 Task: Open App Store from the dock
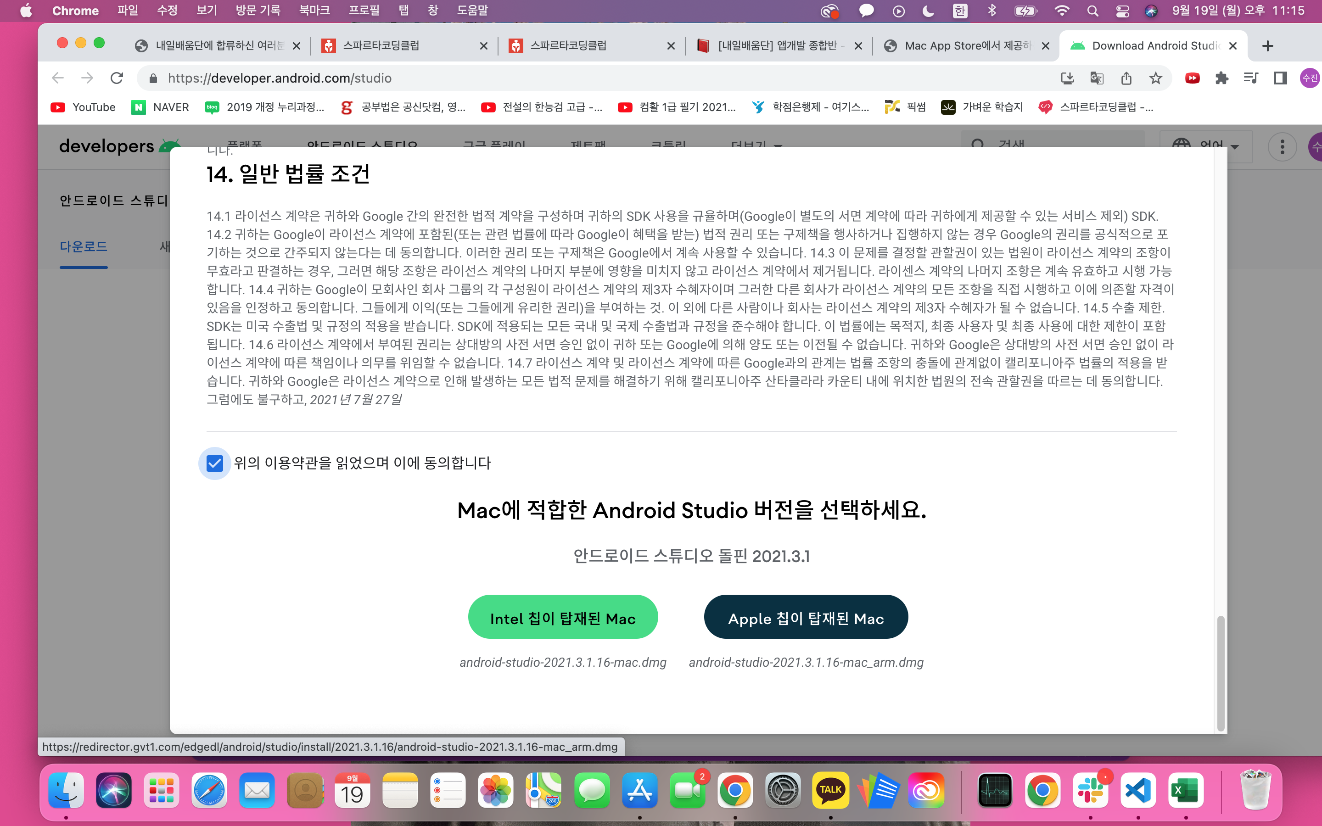[x=639, y=790]
